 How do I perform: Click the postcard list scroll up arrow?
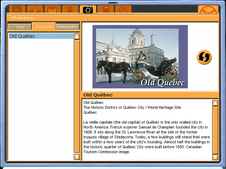[77, 37]
